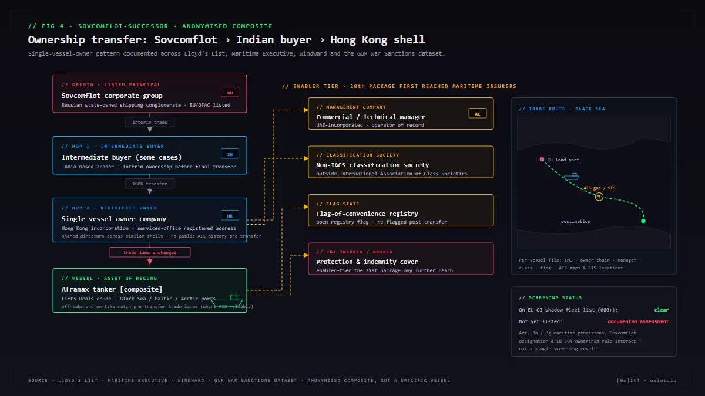Click 'enabler-tier the 21st package may further reach'
Image resolution: width=705 pixels, height=396 pixels.
384,270
